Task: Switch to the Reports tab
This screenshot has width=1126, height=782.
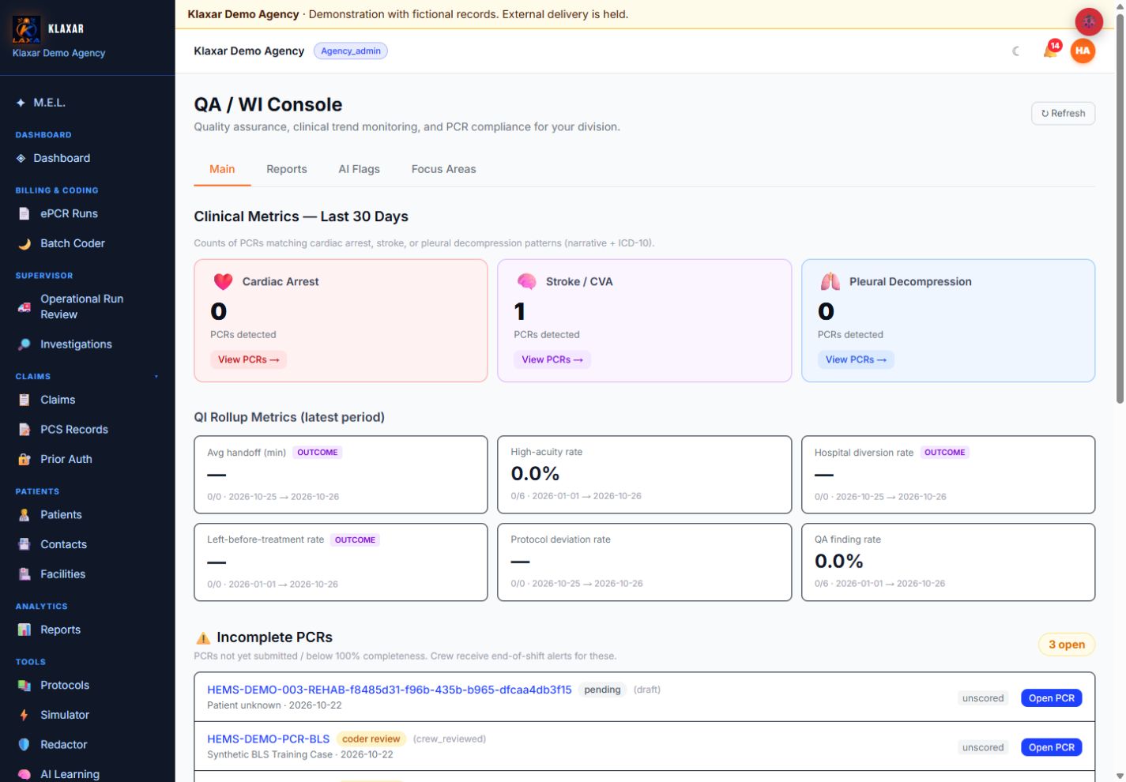Action: click(287, 169)
